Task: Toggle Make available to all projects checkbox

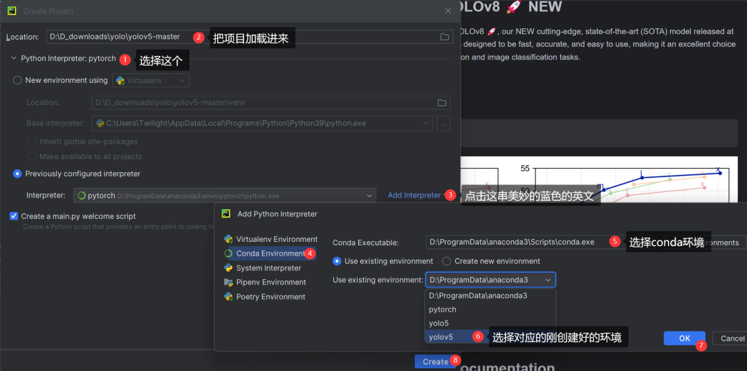Action: 33,156
